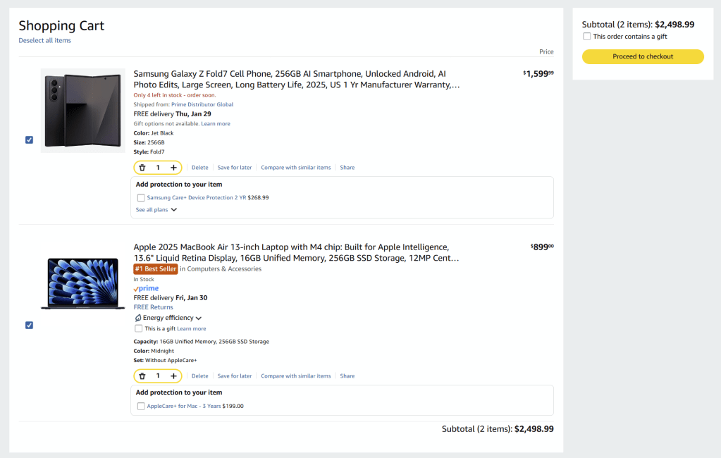
Task: Increase MacBook Air quantity with plus icon
Action: 173,376
